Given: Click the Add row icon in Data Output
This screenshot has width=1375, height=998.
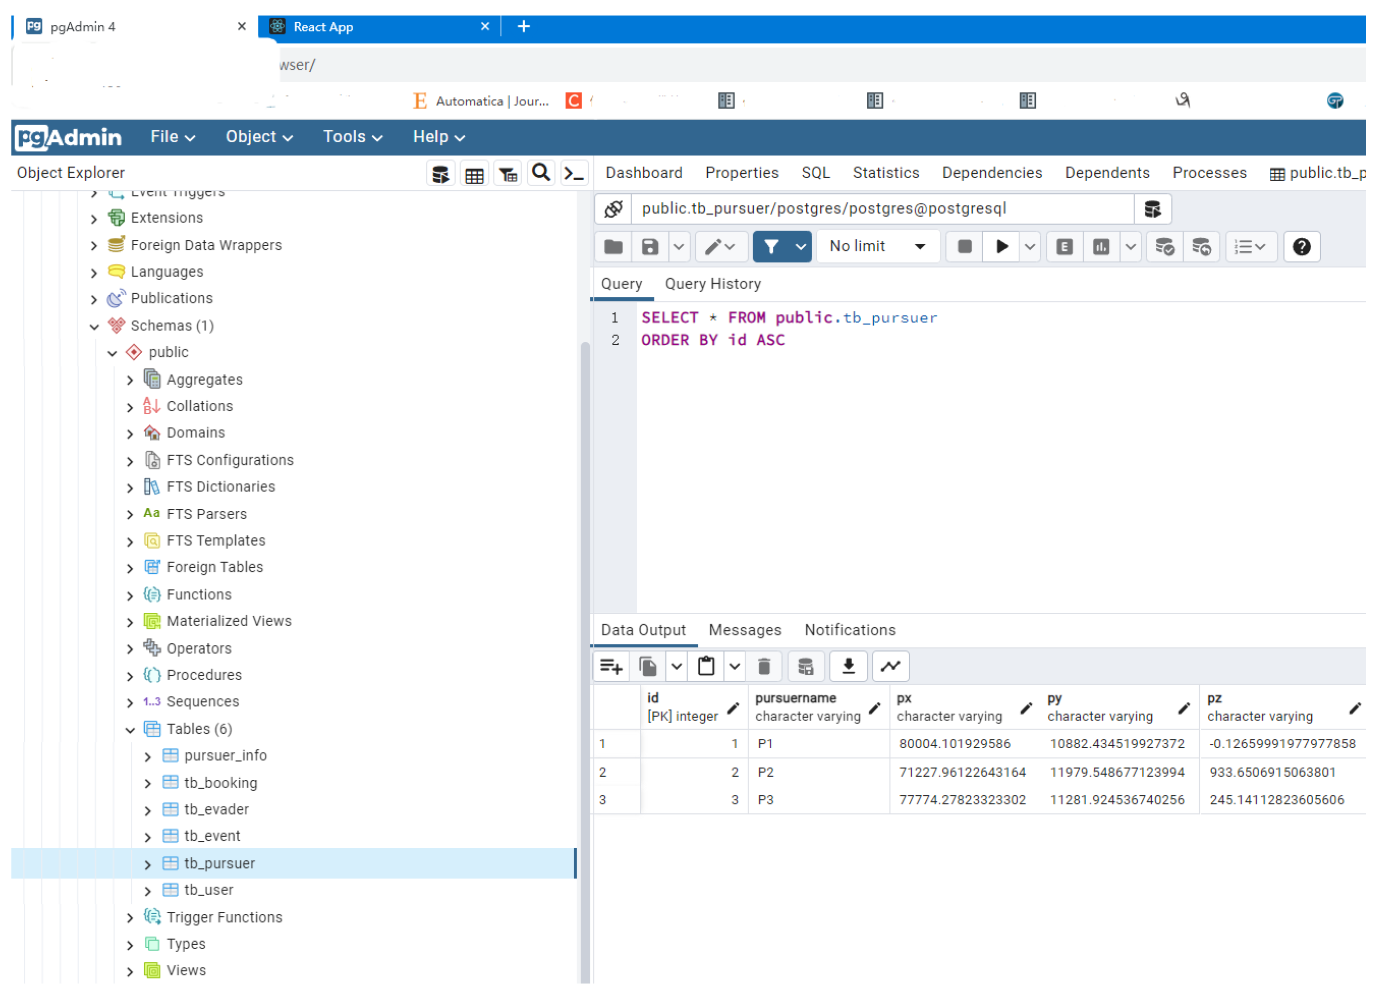Looking at the screenshot, I should click(x=611, y=667).
